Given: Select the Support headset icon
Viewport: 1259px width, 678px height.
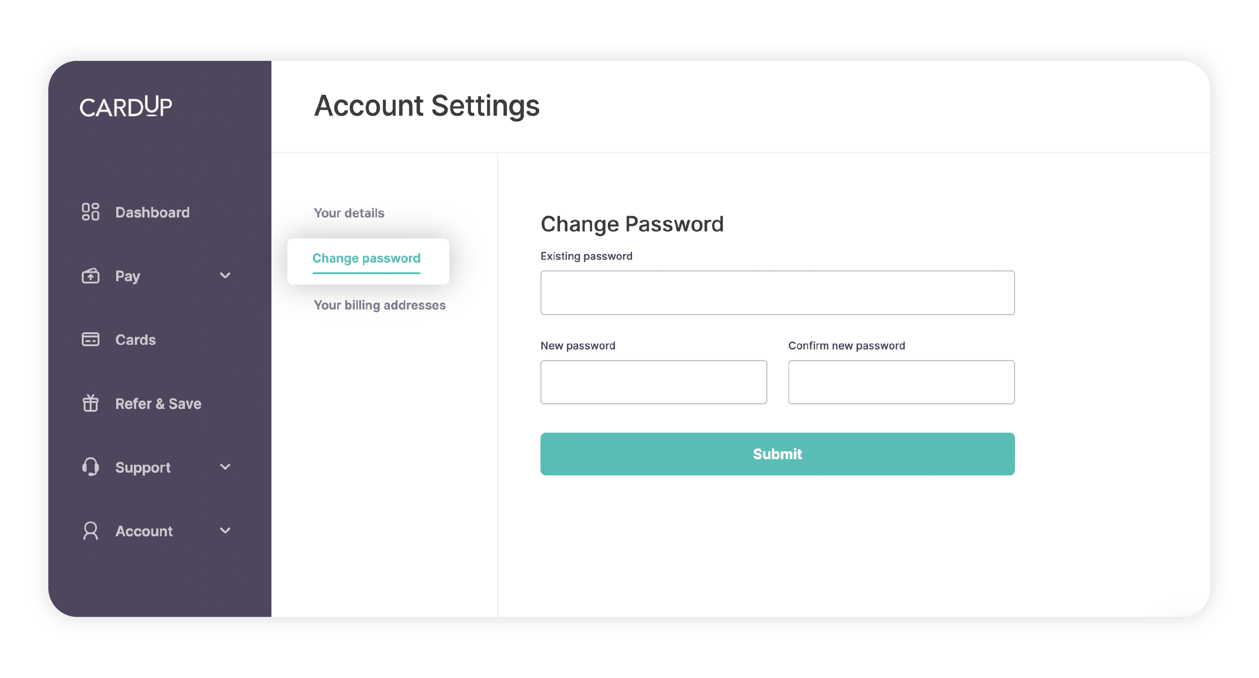Looking at the screenshot, I should pyautogui.click(x=91, y=467).
